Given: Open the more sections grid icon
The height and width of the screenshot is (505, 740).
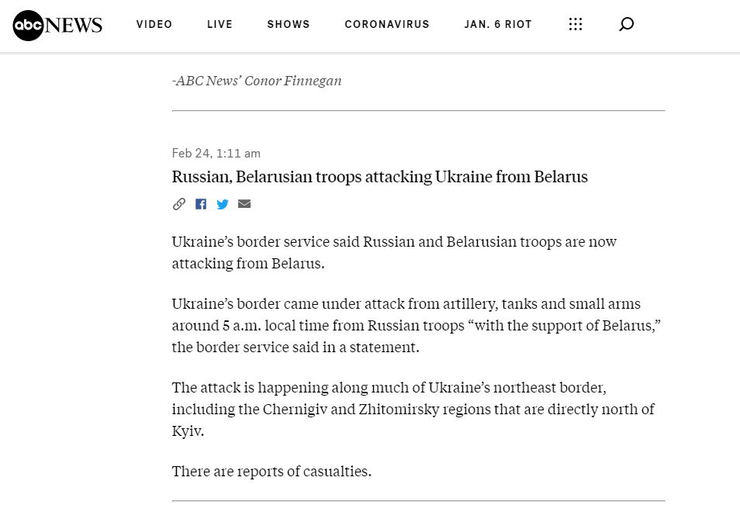Looking at the screenshot, I should tap(576, 24).
